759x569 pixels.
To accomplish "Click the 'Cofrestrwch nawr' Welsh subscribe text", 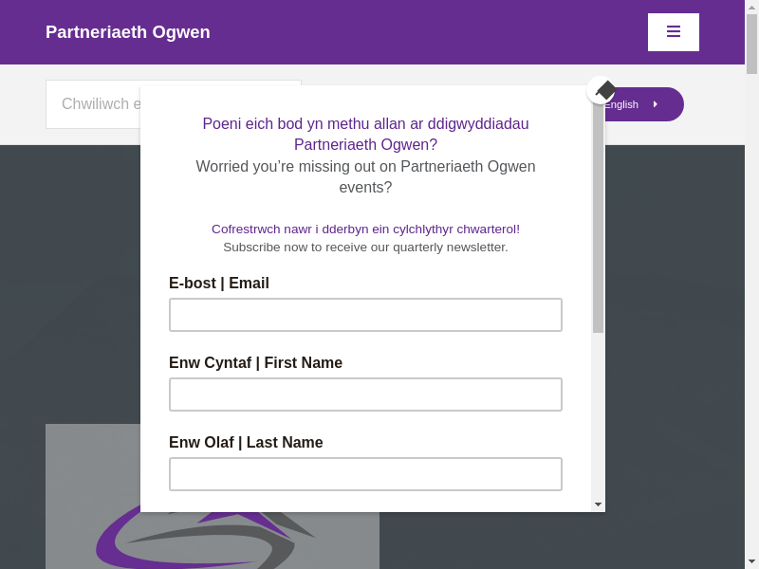I will [x=365, y=229].
